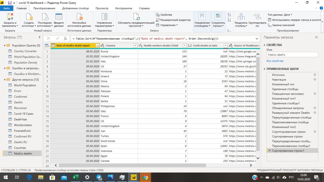Collapse the Другие запросы folder
324x182 pixels.
click(x=5, y=79)
